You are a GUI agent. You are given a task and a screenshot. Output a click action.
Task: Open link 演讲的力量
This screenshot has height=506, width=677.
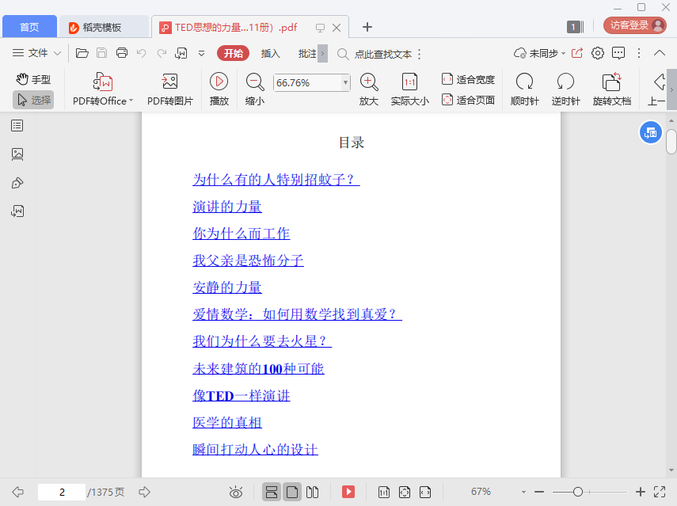point(227,207)
